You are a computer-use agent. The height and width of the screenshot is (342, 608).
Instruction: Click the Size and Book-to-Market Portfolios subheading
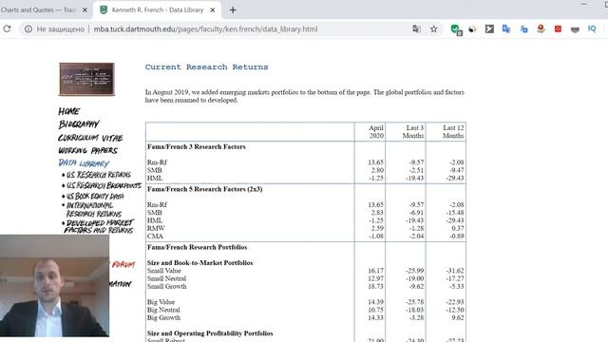[x=199, y=263]
